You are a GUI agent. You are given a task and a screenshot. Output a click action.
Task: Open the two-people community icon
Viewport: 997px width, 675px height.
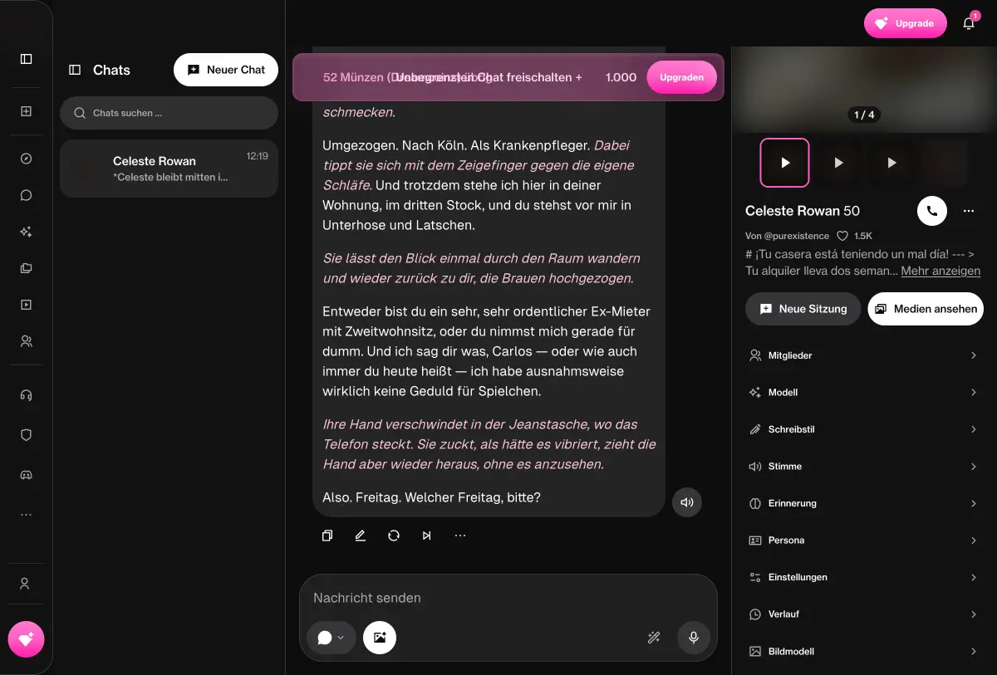coord(26,341)
